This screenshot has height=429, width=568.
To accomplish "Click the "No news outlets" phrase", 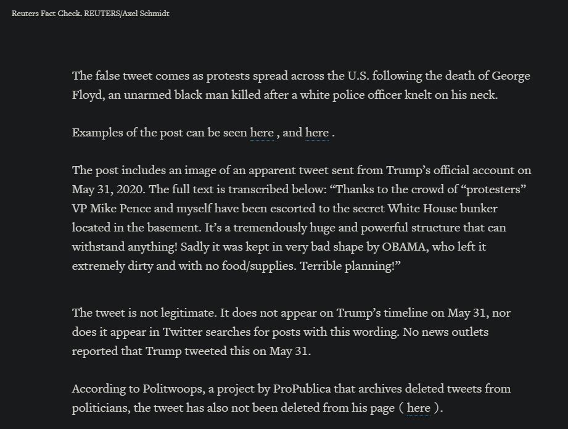I will pos(445,332).
